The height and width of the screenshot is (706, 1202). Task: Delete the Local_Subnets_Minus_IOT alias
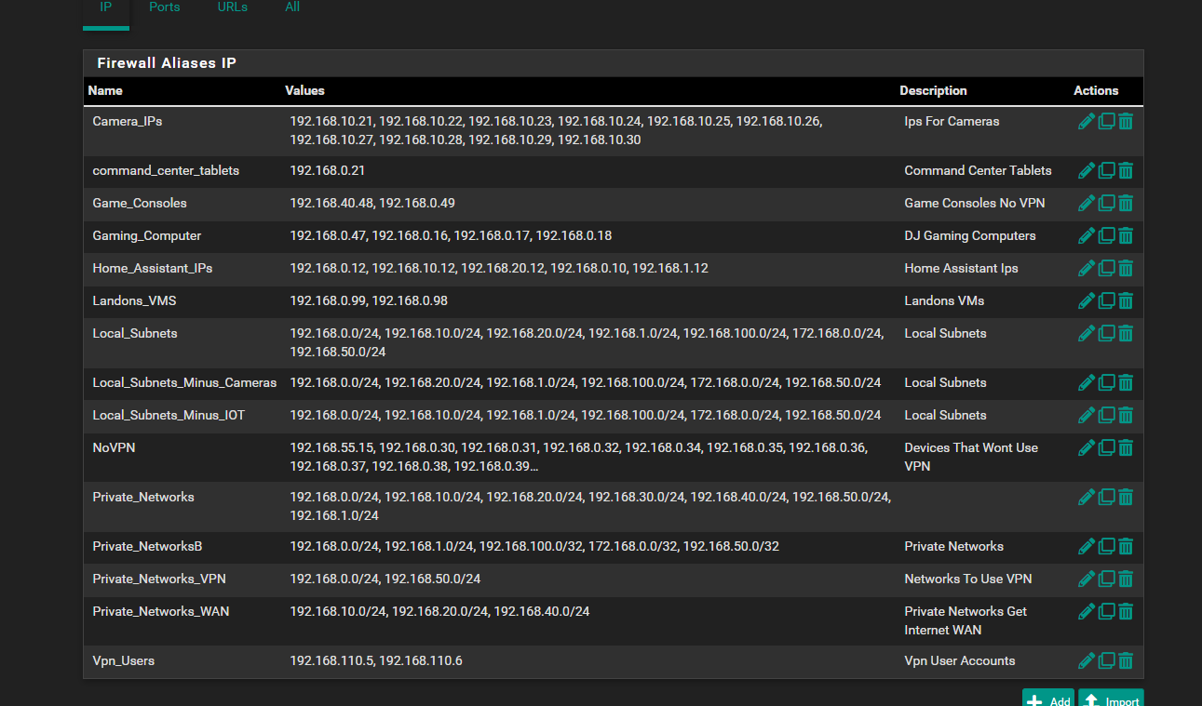[1126, 415]
